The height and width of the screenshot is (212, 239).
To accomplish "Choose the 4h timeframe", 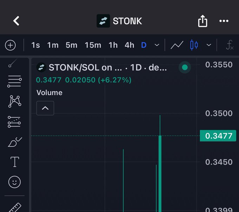I will [x=129, y=45].
